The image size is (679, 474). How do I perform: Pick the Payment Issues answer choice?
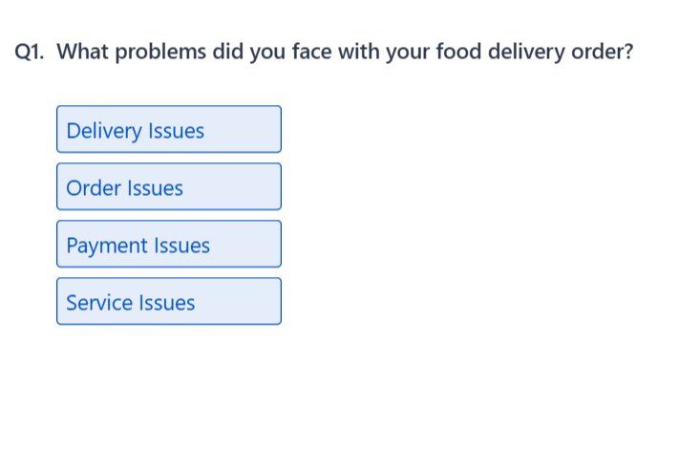tap(168, 245)
